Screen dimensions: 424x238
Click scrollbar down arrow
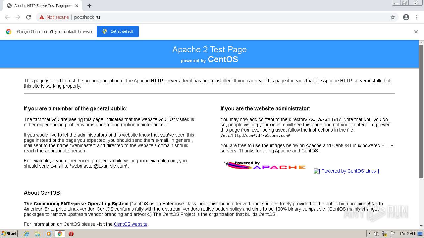(421, 226)
